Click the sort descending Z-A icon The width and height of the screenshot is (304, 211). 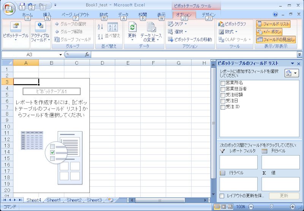pos(100,36)
